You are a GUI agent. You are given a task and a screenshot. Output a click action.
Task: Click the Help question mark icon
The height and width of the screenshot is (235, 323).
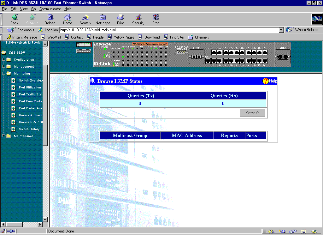[266, 81]
